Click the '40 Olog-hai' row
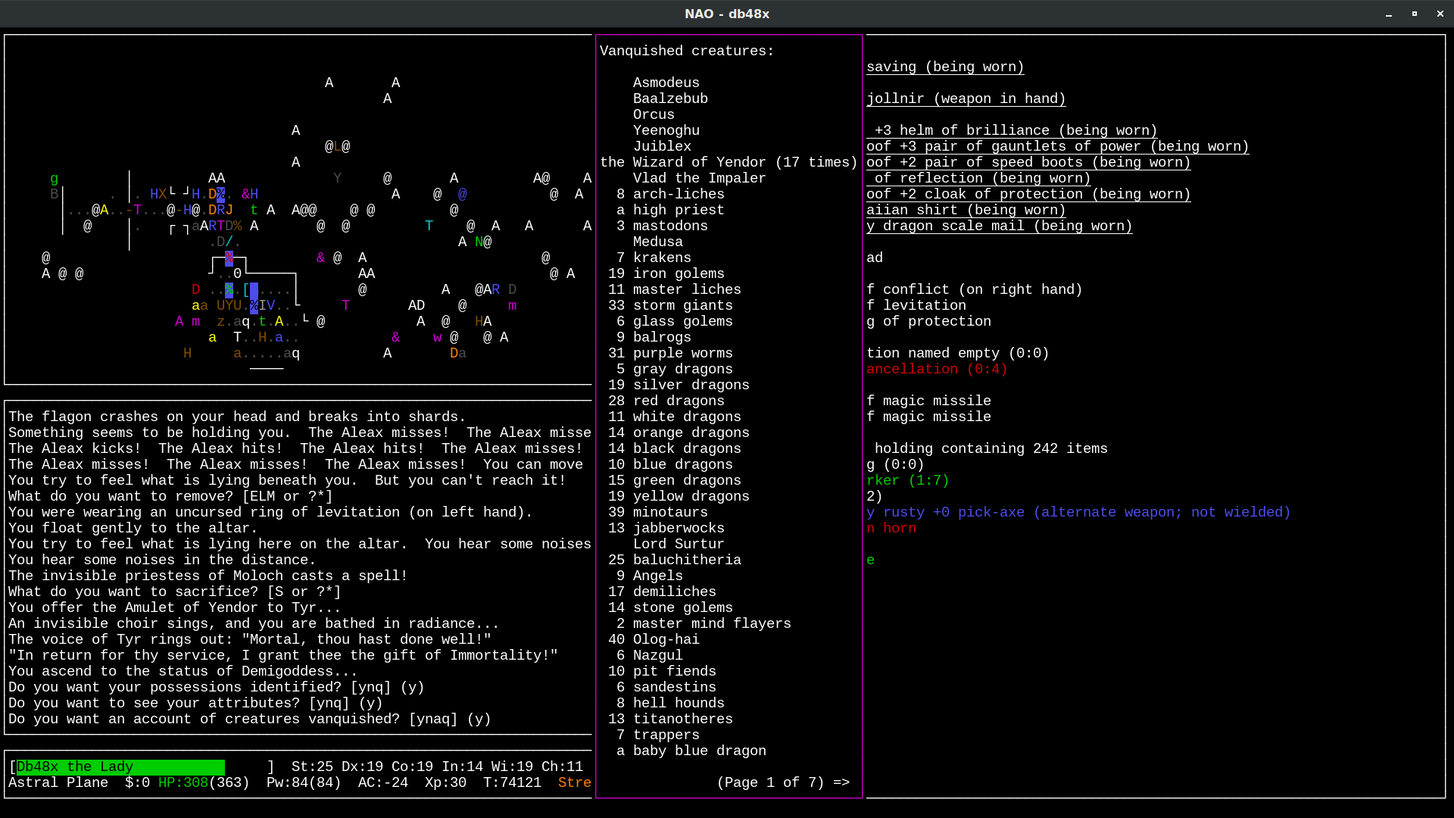 click(654, 639)
